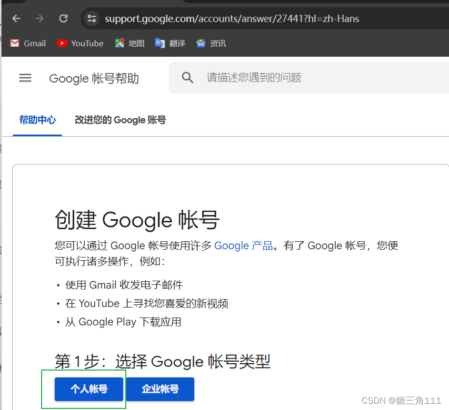The width and height of the screenshot is (449, 410).
Task: Follow the Google 产品 link
Action: pyautogui.click(x=243, y=245)
